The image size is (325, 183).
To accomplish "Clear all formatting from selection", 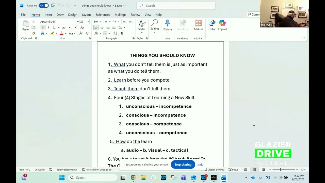I will 82,27.
